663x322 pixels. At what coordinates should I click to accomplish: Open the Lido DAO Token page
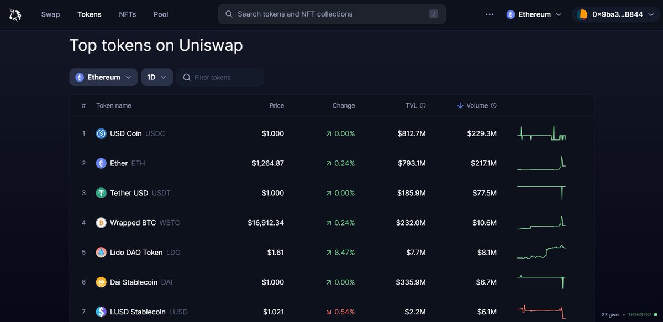pos(331,253)
